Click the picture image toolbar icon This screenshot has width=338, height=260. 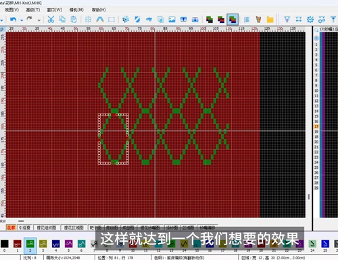[x=172, y=20]
